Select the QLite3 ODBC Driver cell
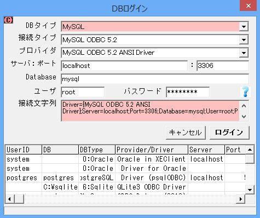 pos(152,187)
